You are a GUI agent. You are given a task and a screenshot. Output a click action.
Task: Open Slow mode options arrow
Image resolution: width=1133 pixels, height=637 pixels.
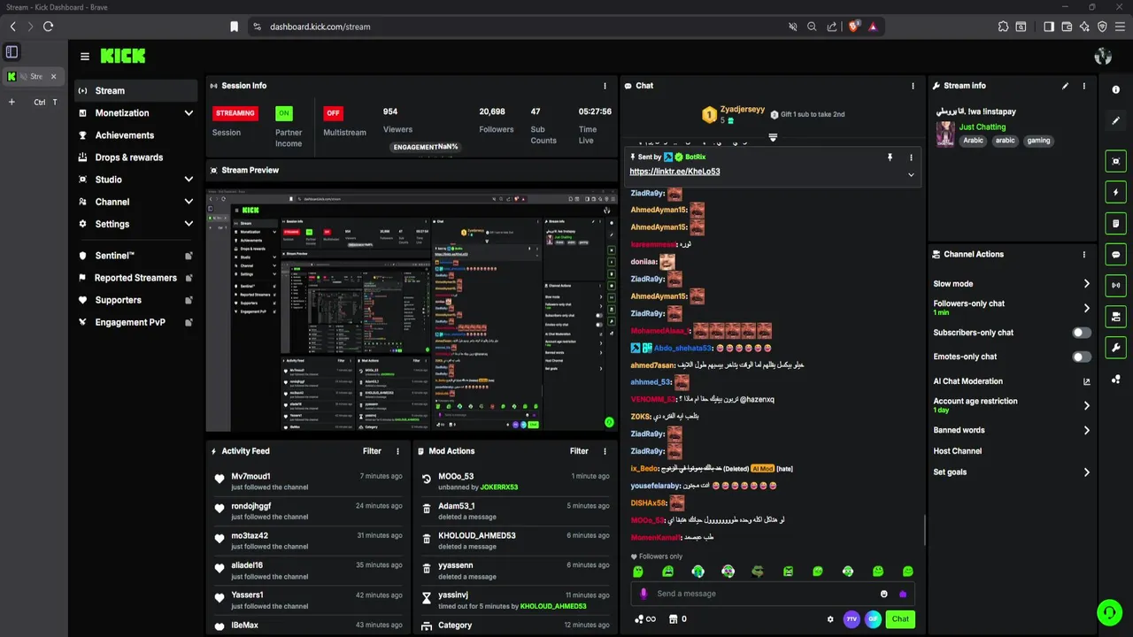coord(1086,284)
